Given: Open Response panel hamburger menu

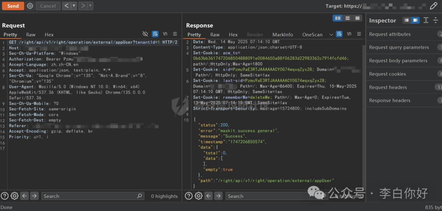Looking at the screenshot, I should [359, 34].
